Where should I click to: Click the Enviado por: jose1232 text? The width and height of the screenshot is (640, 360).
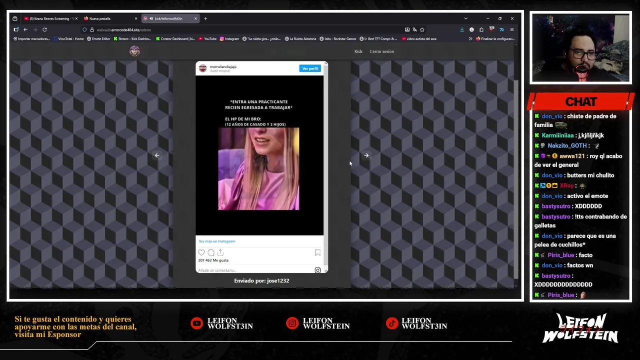tap(261, 280)
